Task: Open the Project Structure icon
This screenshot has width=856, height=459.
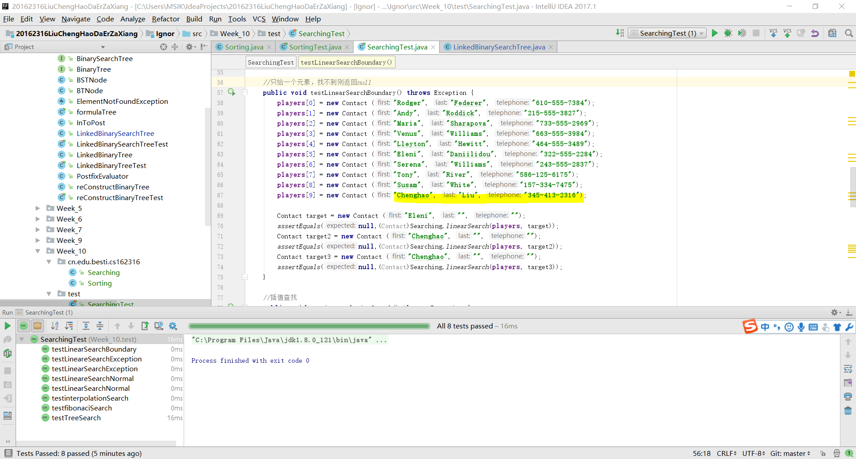Action: 832,33
